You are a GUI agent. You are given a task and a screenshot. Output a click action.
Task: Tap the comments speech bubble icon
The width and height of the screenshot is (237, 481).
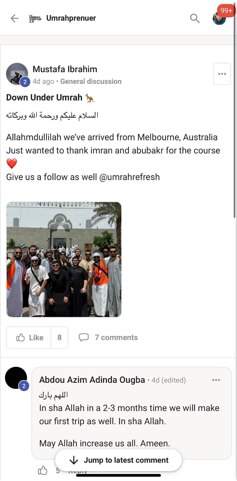[83, 337]
